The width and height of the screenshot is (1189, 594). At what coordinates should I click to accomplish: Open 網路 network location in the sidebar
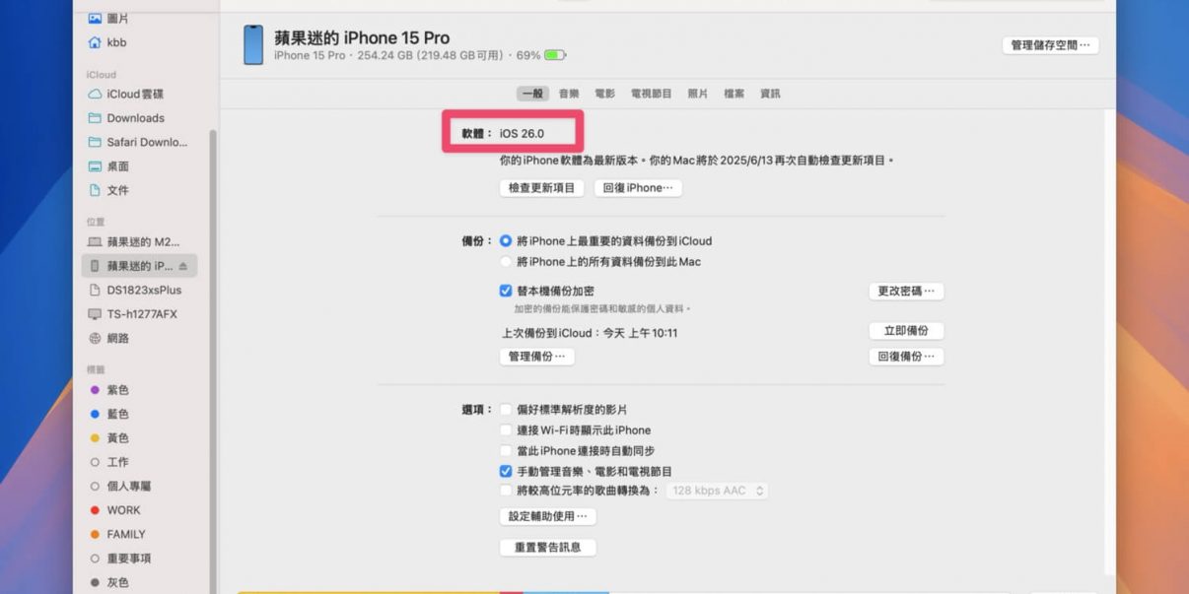tap(117, 338)
